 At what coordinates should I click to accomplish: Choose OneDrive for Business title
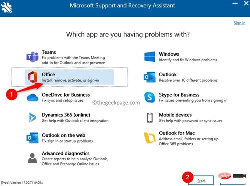coord(66,95)
